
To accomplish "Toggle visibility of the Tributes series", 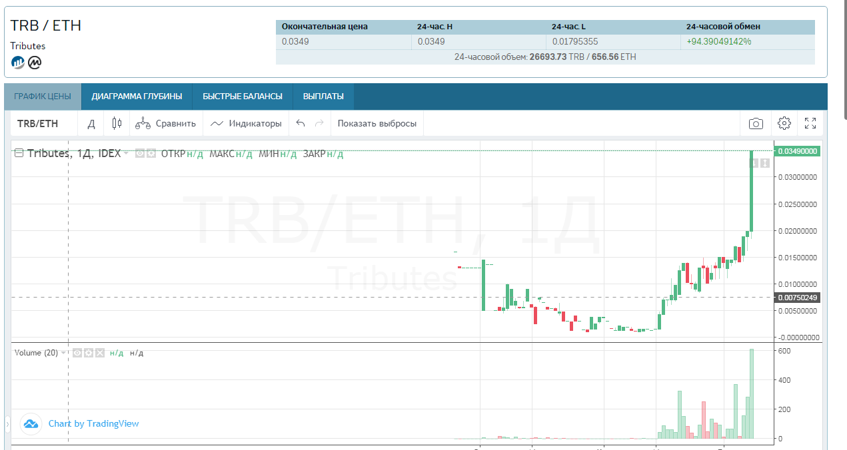I will (140, 153).
